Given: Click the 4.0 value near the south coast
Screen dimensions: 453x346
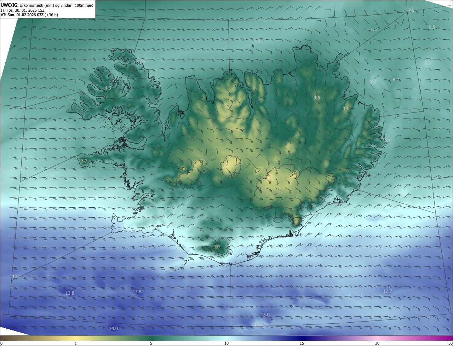Looking at the screenshot, I should coord(217,247).
